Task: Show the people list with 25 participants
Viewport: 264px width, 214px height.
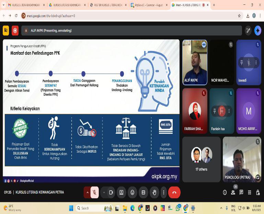Action: (x=233, y=192)
